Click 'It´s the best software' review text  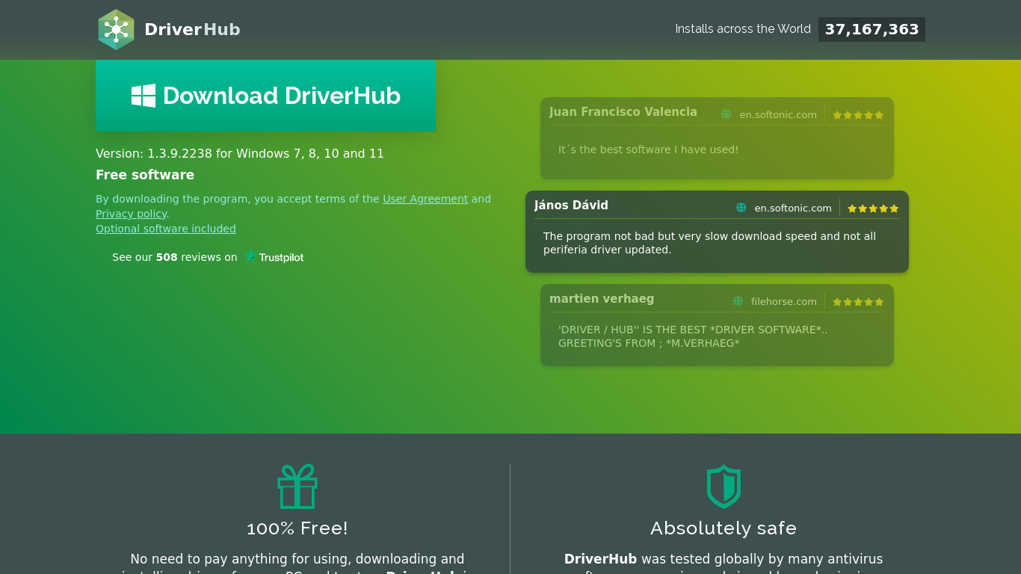click(x=648, y=149)
